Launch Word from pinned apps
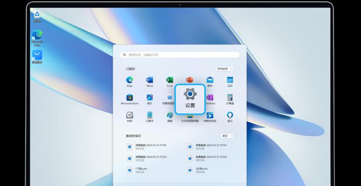The height and width of the screenshot is (186, 361). (150, 82)
